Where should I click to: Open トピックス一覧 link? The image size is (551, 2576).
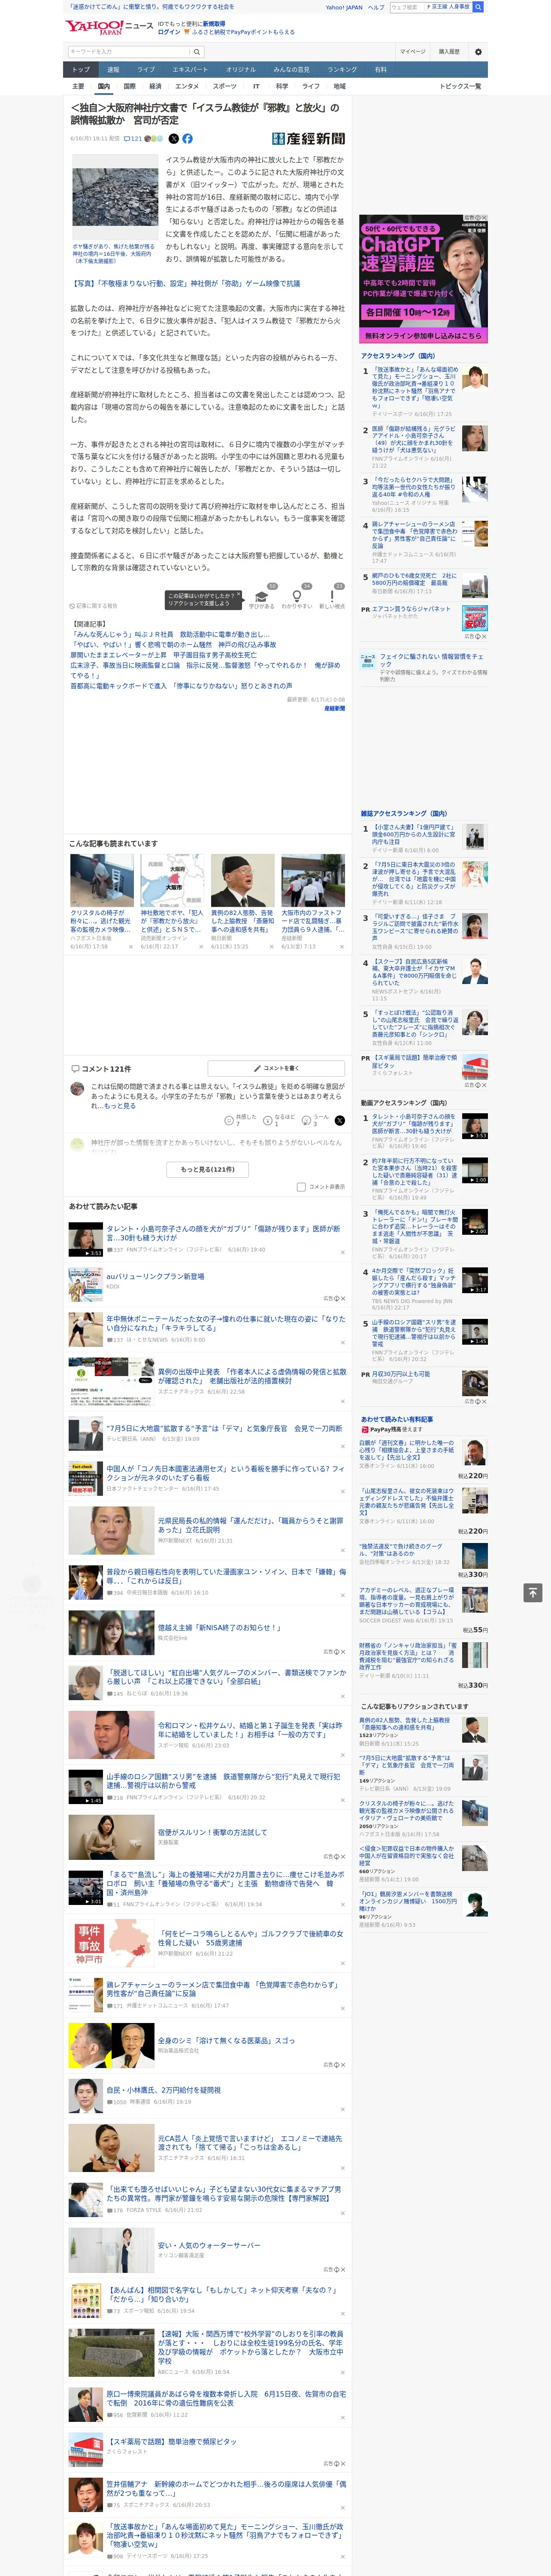coord(460,87)
